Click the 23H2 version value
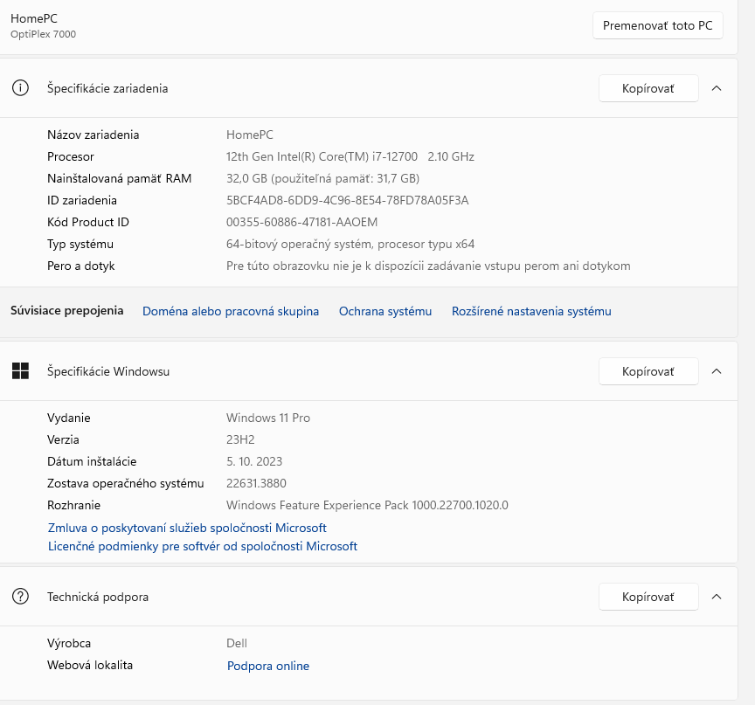 pyautogui.click(x=240, y=439)
